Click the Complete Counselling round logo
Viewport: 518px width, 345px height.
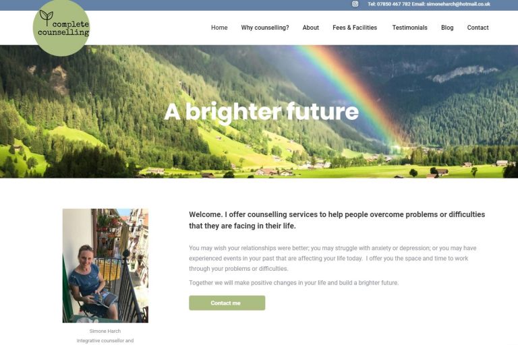(61, 28)
